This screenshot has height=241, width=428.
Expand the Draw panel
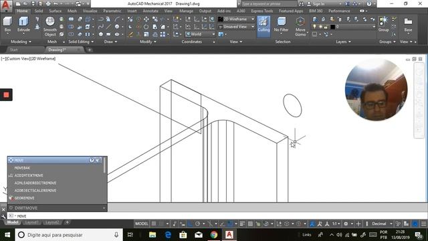(110, 42)
